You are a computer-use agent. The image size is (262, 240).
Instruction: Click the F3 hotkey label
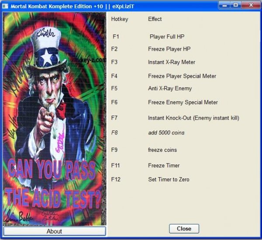click(114, 62)
